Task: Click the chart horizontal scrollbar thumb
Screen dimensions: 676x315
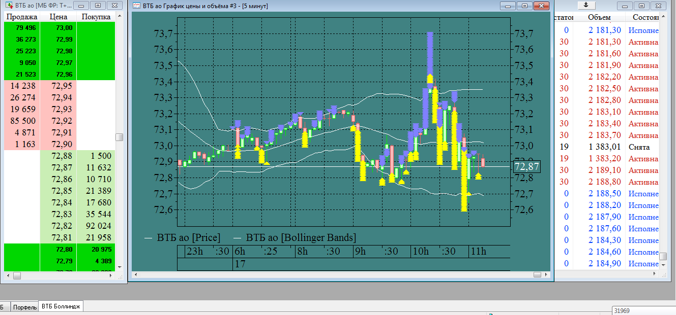Action: [x=538, y=274]
